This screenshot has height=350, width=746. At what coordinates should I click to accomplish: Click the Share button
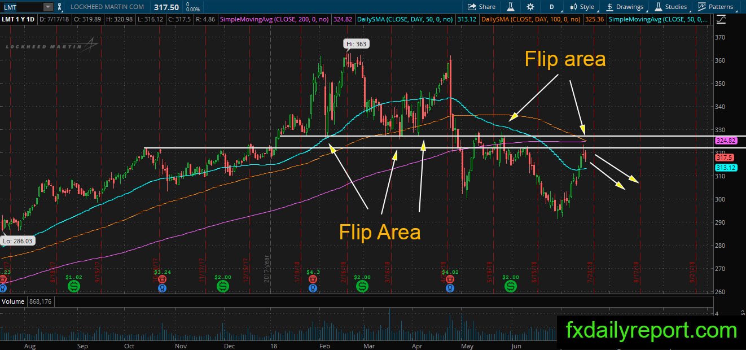pyautogui.click(x=482, y=7)
